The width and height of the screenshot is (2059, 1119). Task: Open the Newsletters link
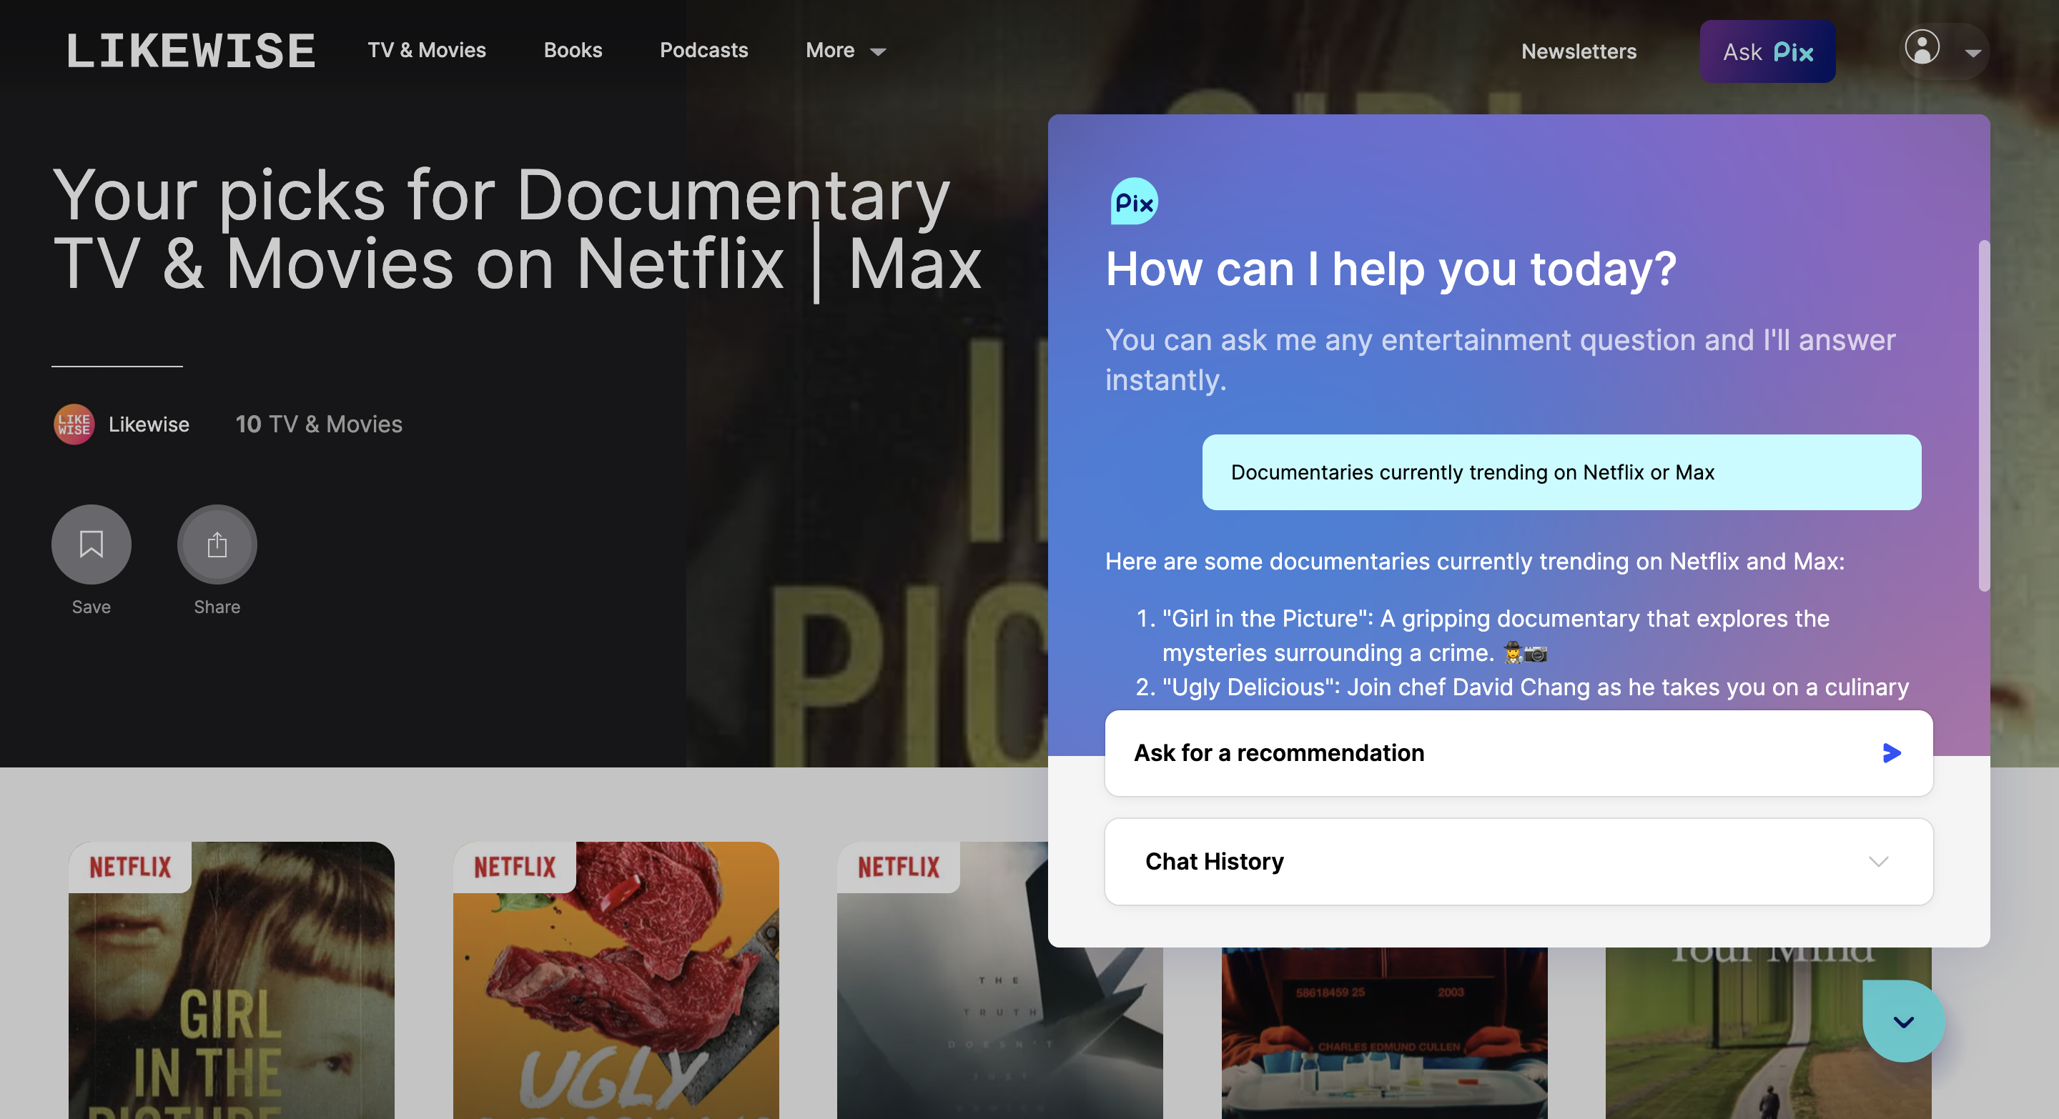(1578, 52)
